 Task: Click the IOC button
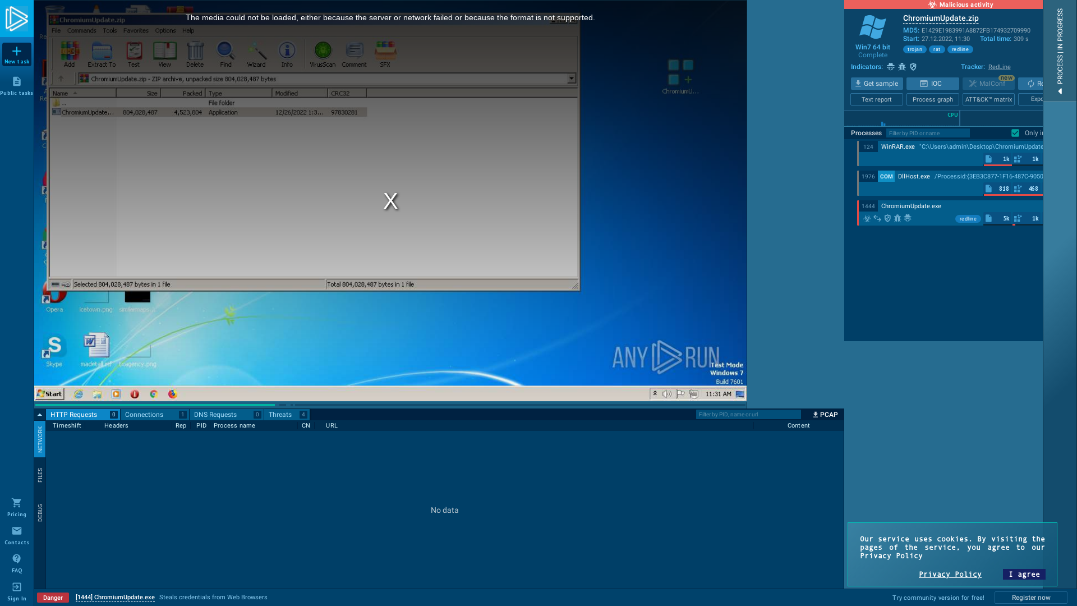pos(933,84)
